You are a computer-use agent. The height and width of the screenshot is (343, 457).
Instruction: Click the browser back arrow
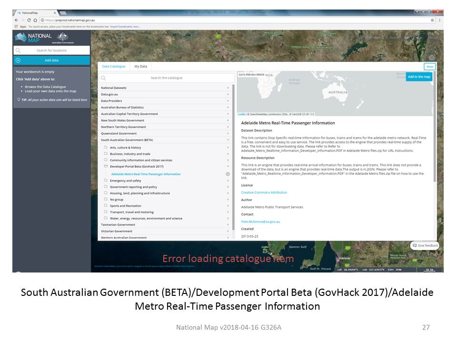click(16, 20)
